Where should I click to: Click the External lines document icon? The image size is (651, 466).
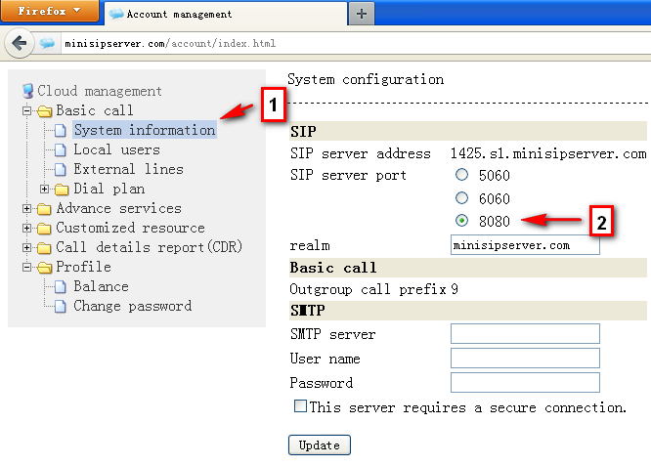(61, 169)
